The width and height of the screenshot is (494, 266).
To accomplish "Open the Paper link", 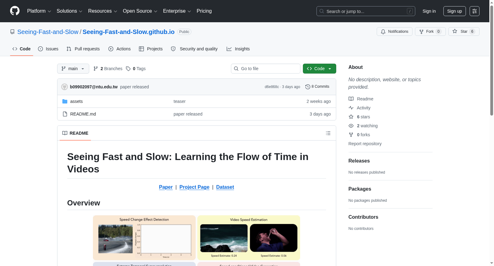I will tap(166, 187).
